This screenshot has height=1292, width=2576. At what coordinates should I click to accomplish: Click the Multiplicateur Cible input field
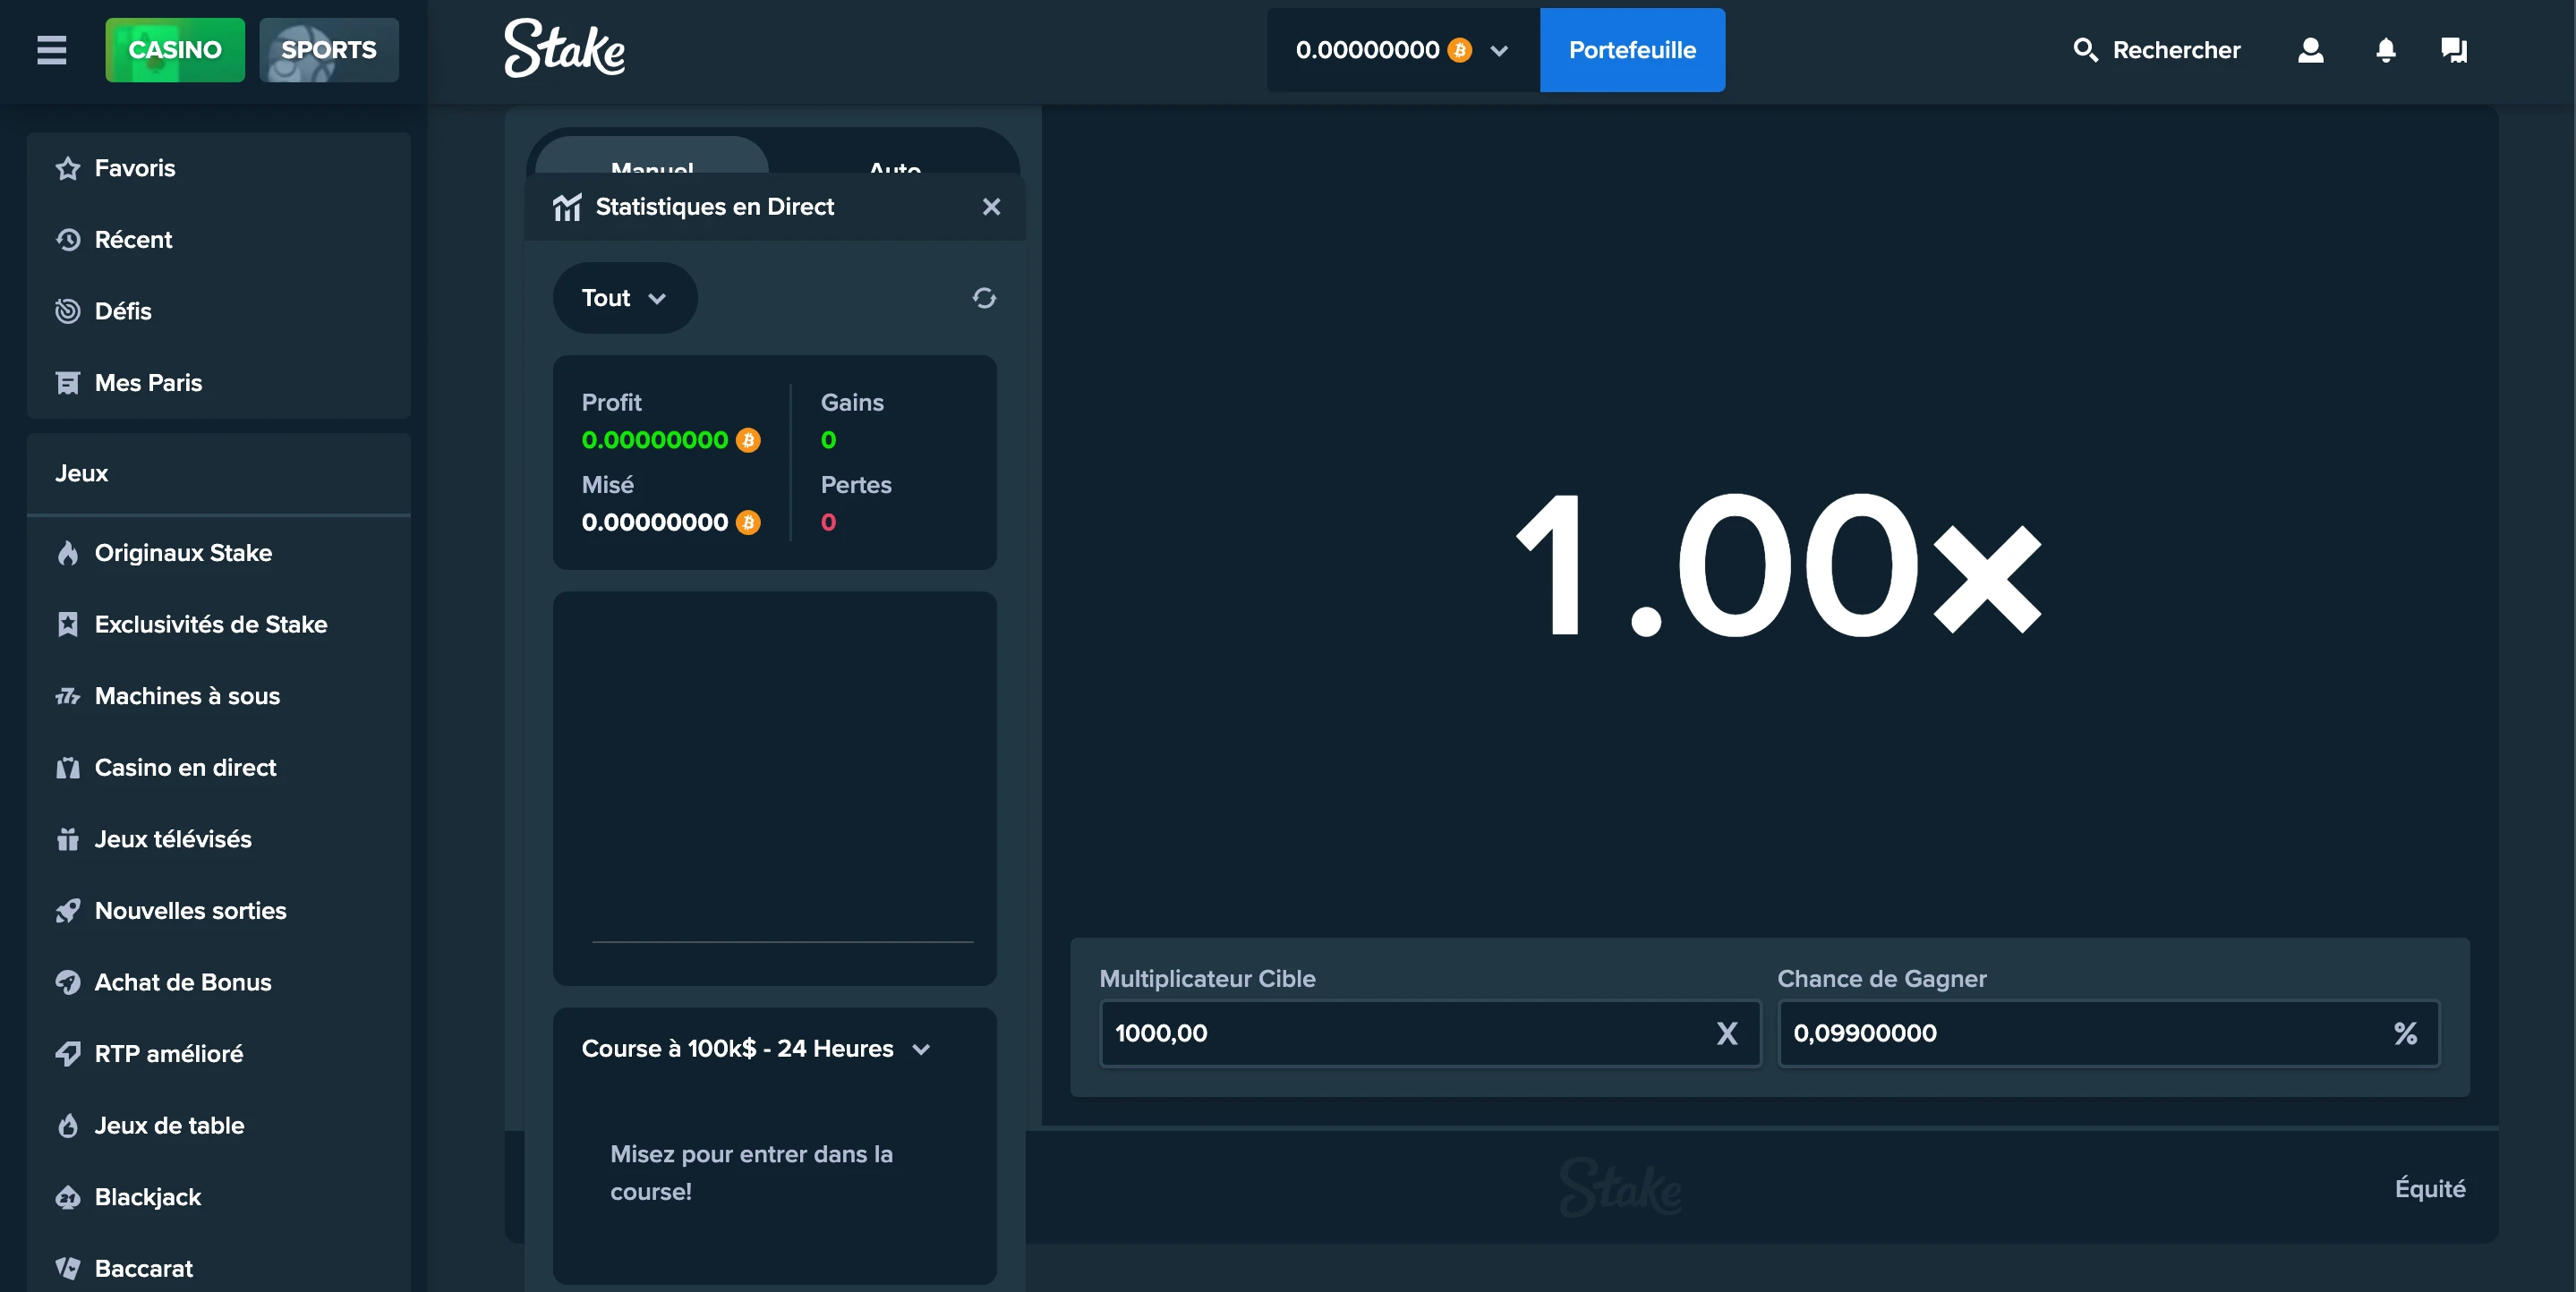click(1430, 1034)
